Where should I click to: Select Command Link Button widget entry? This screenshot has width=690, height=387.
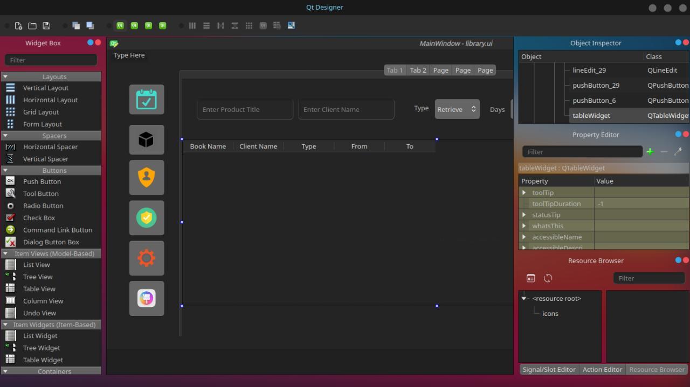[x=58, y=230]
